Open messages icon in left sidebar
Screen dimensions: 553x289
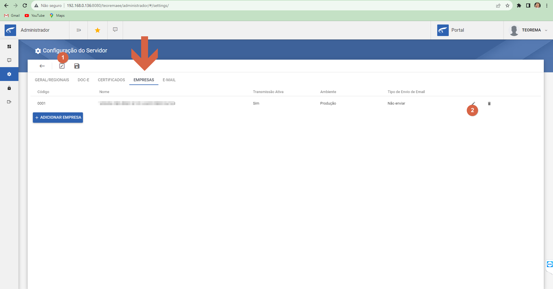[9, 60]
